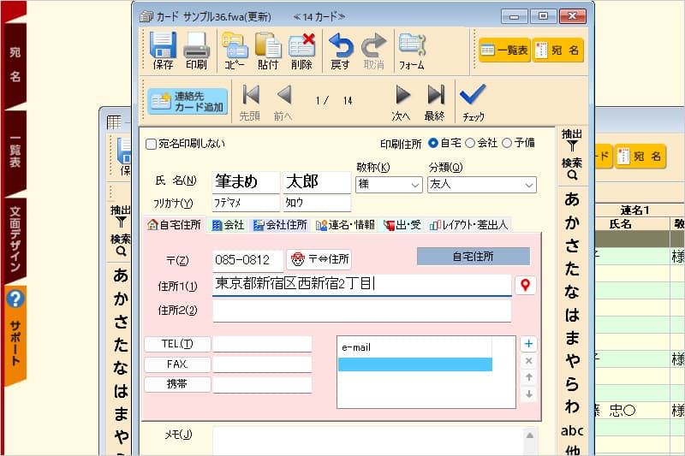Move e-mail down with arrow icon
685x456 pixels.
point(528,394)
